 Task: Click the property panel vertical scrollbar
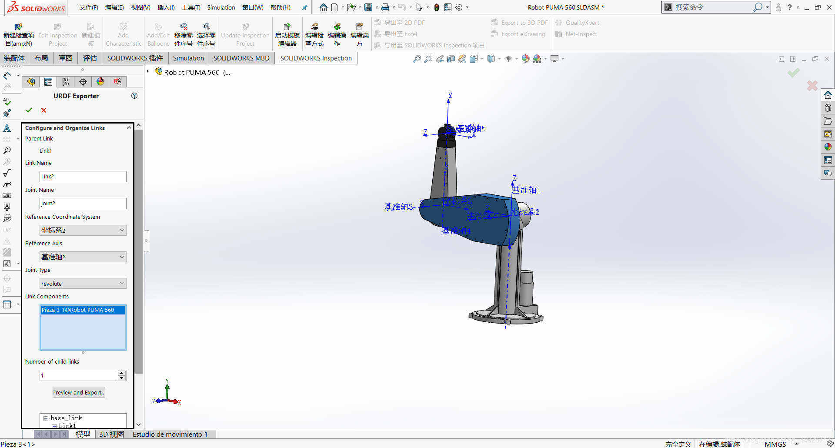point(138,251)
